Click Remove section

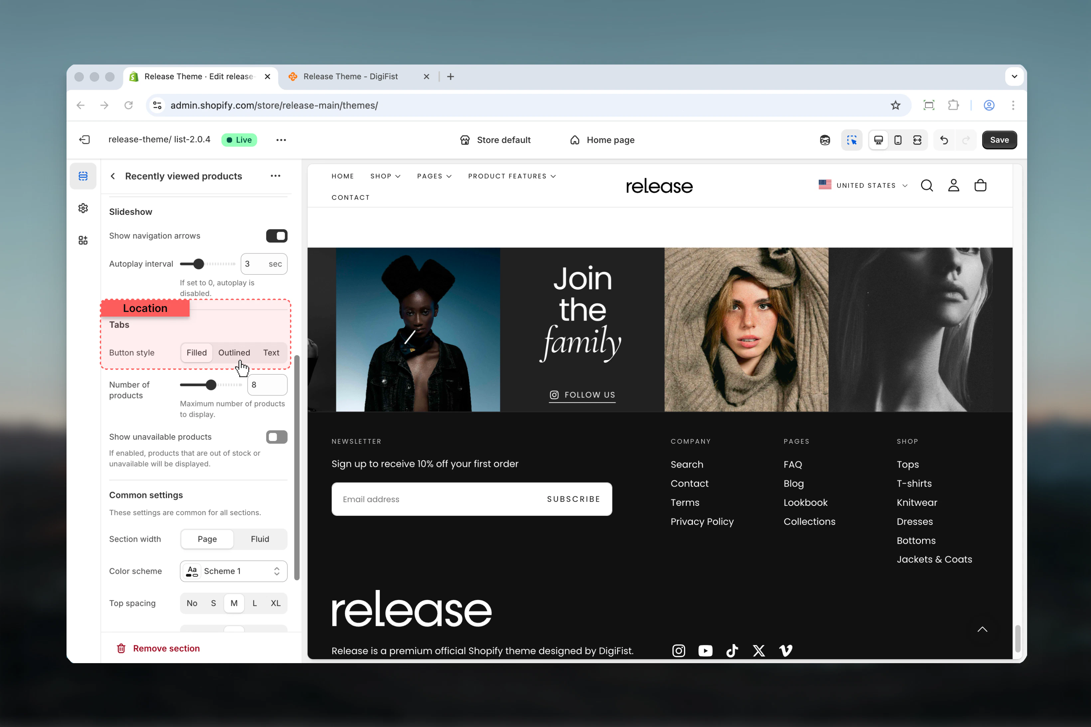coord(158,648)
